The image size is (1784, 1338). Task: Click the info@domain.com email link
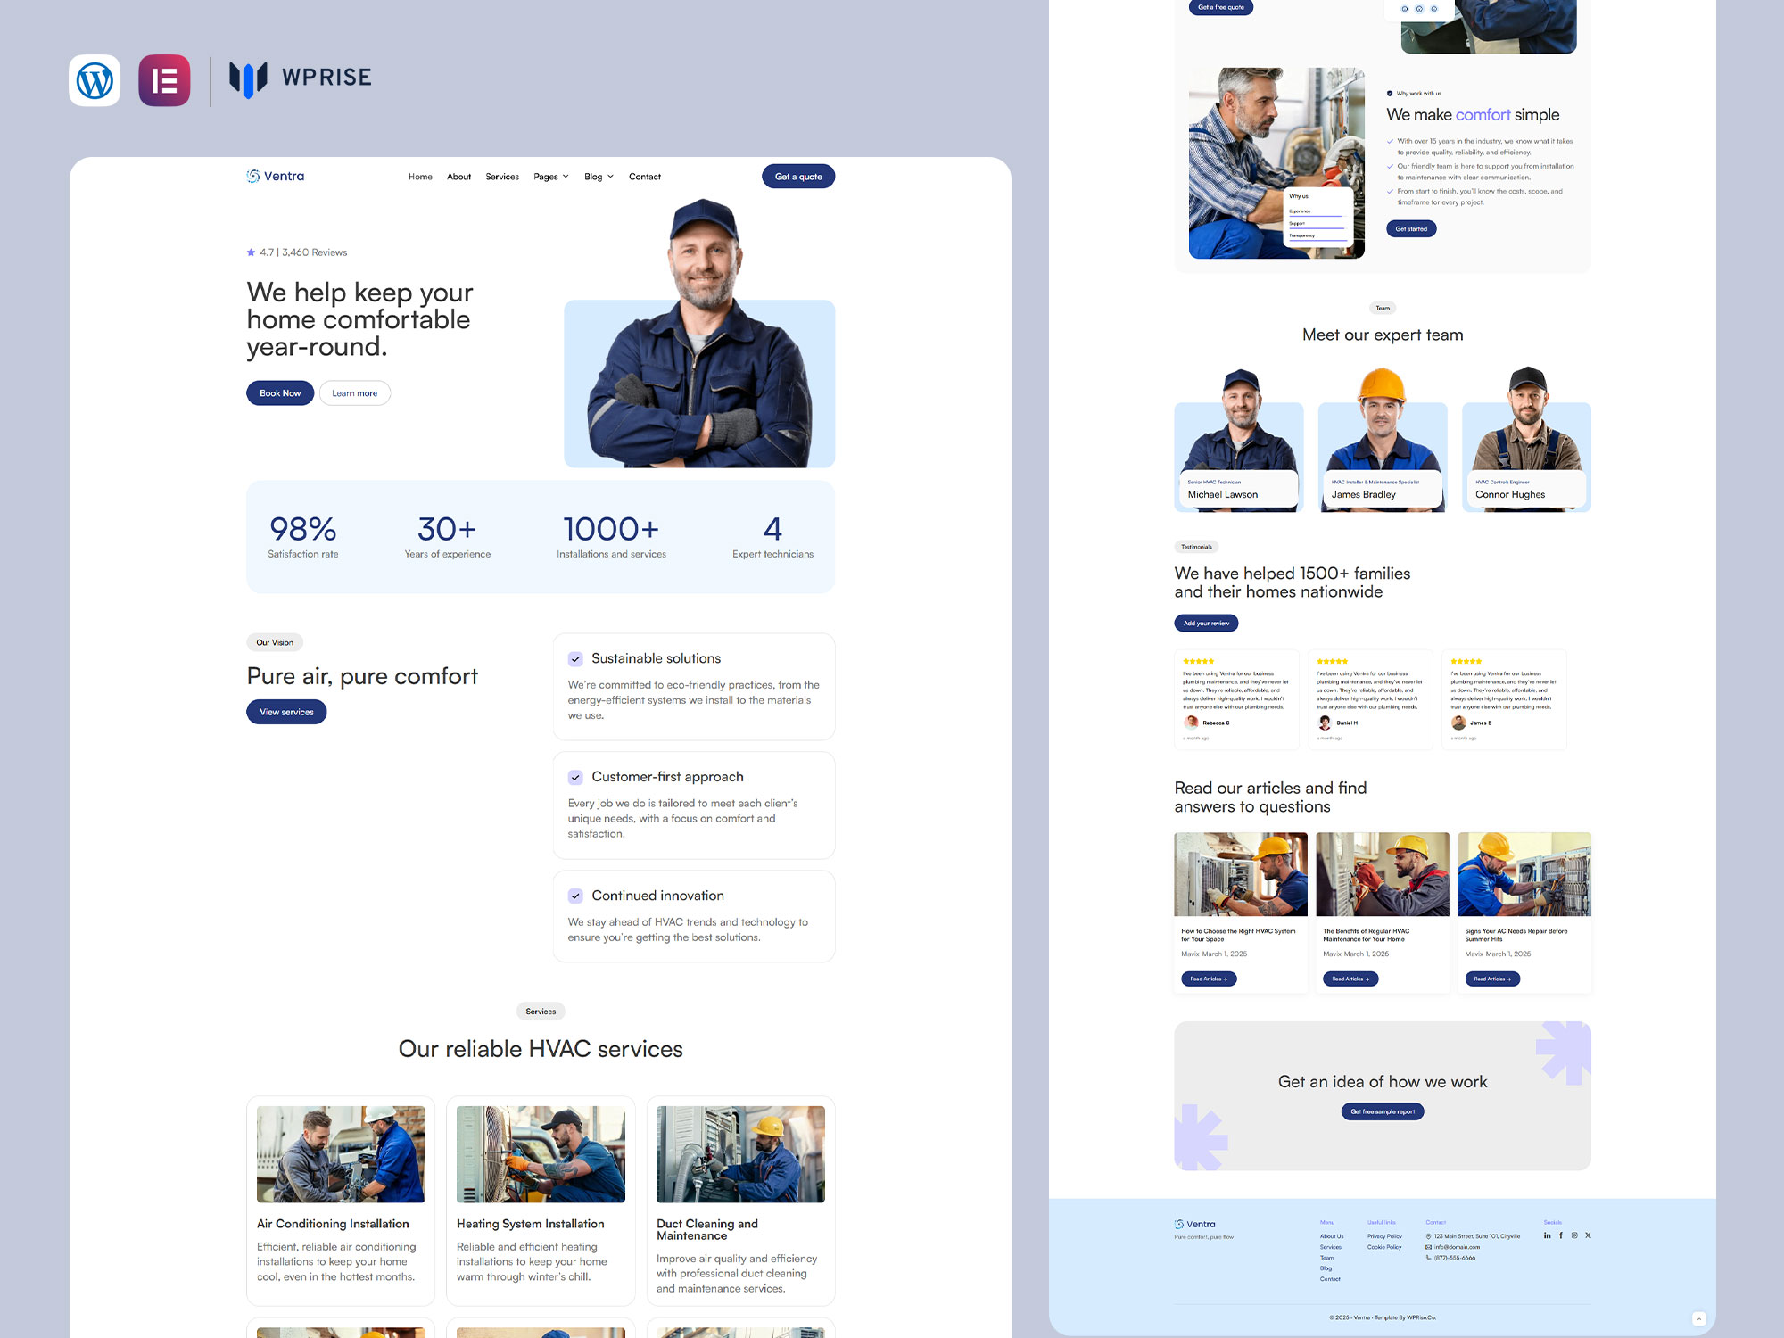point(1457,1247)
